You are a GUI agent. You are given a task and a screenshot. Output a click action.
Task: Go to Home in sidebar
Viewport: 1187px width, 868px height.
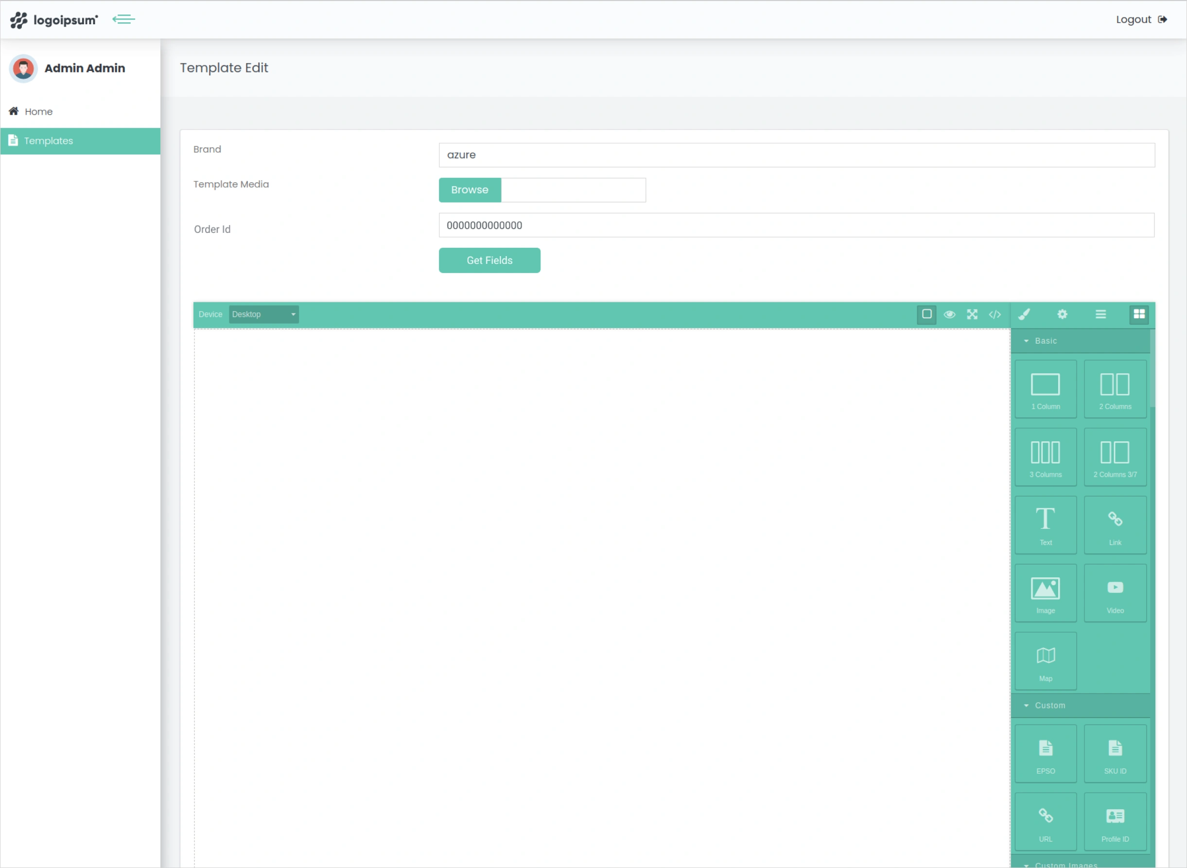coord(38,111)
